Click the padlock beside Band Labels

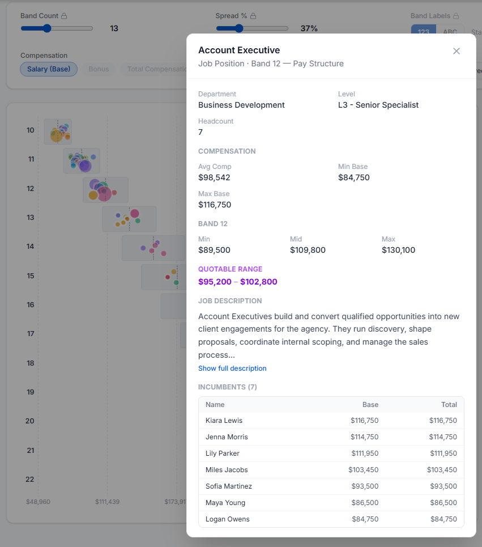pos(457,15)
